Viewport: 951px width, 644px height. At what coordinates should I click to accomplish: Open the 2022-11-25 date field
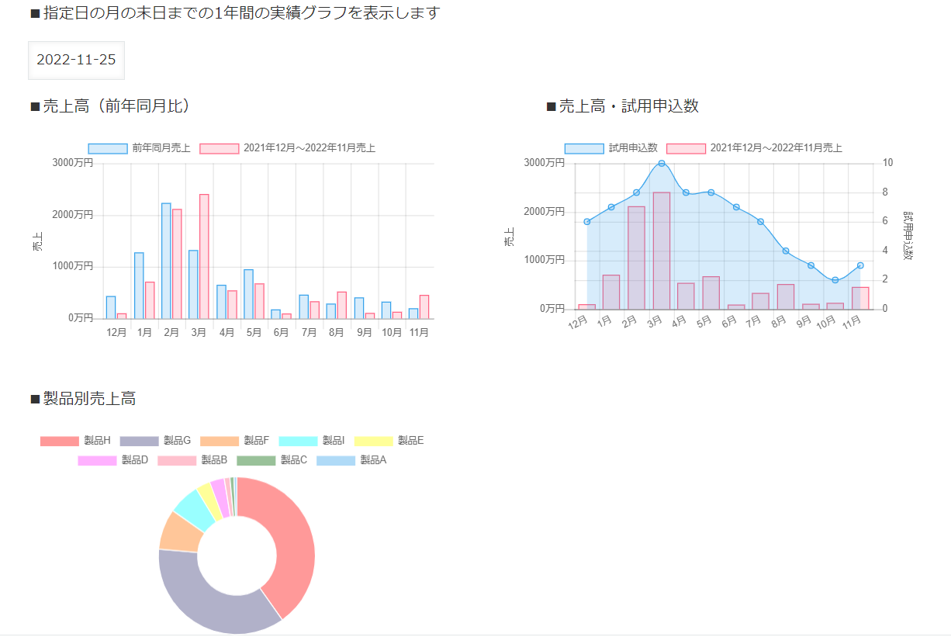coord(76,60)
